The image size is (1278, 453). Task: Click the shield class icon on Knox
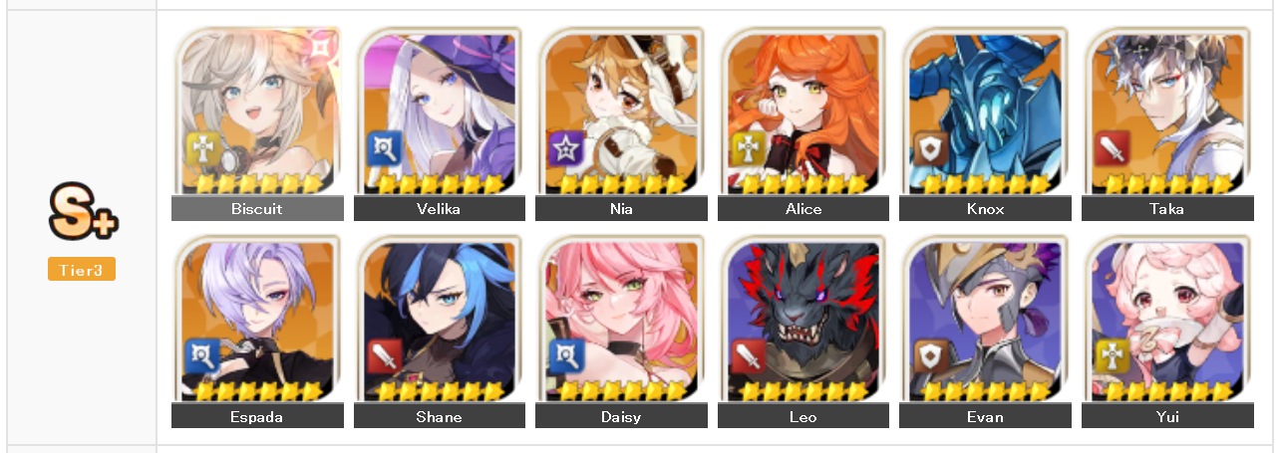pos(929,149)
